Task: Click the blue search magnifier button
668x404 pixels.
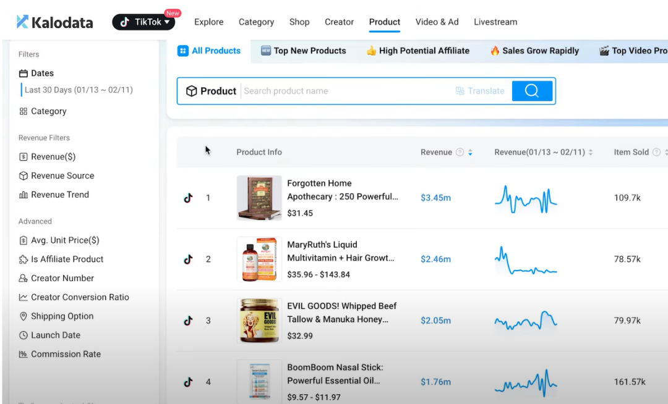Action: point(532,91)
